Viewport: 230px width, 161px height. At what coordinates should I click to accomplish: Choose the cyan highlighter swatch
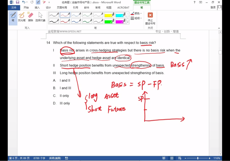(x=120, y=15)
